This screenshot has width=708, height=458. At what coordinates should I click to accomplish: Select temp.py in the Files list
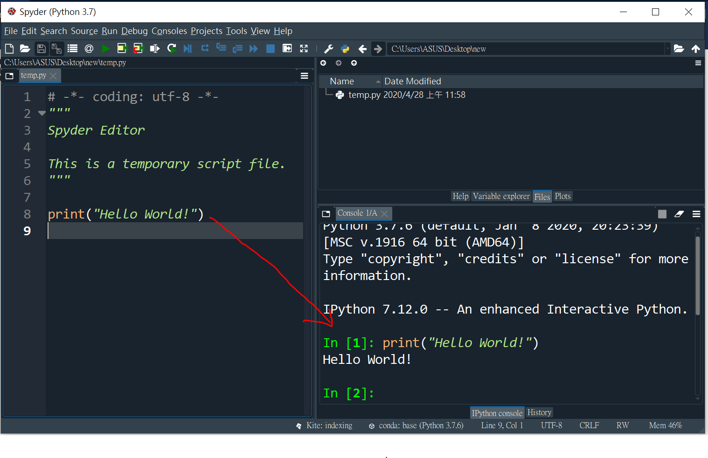364,95
